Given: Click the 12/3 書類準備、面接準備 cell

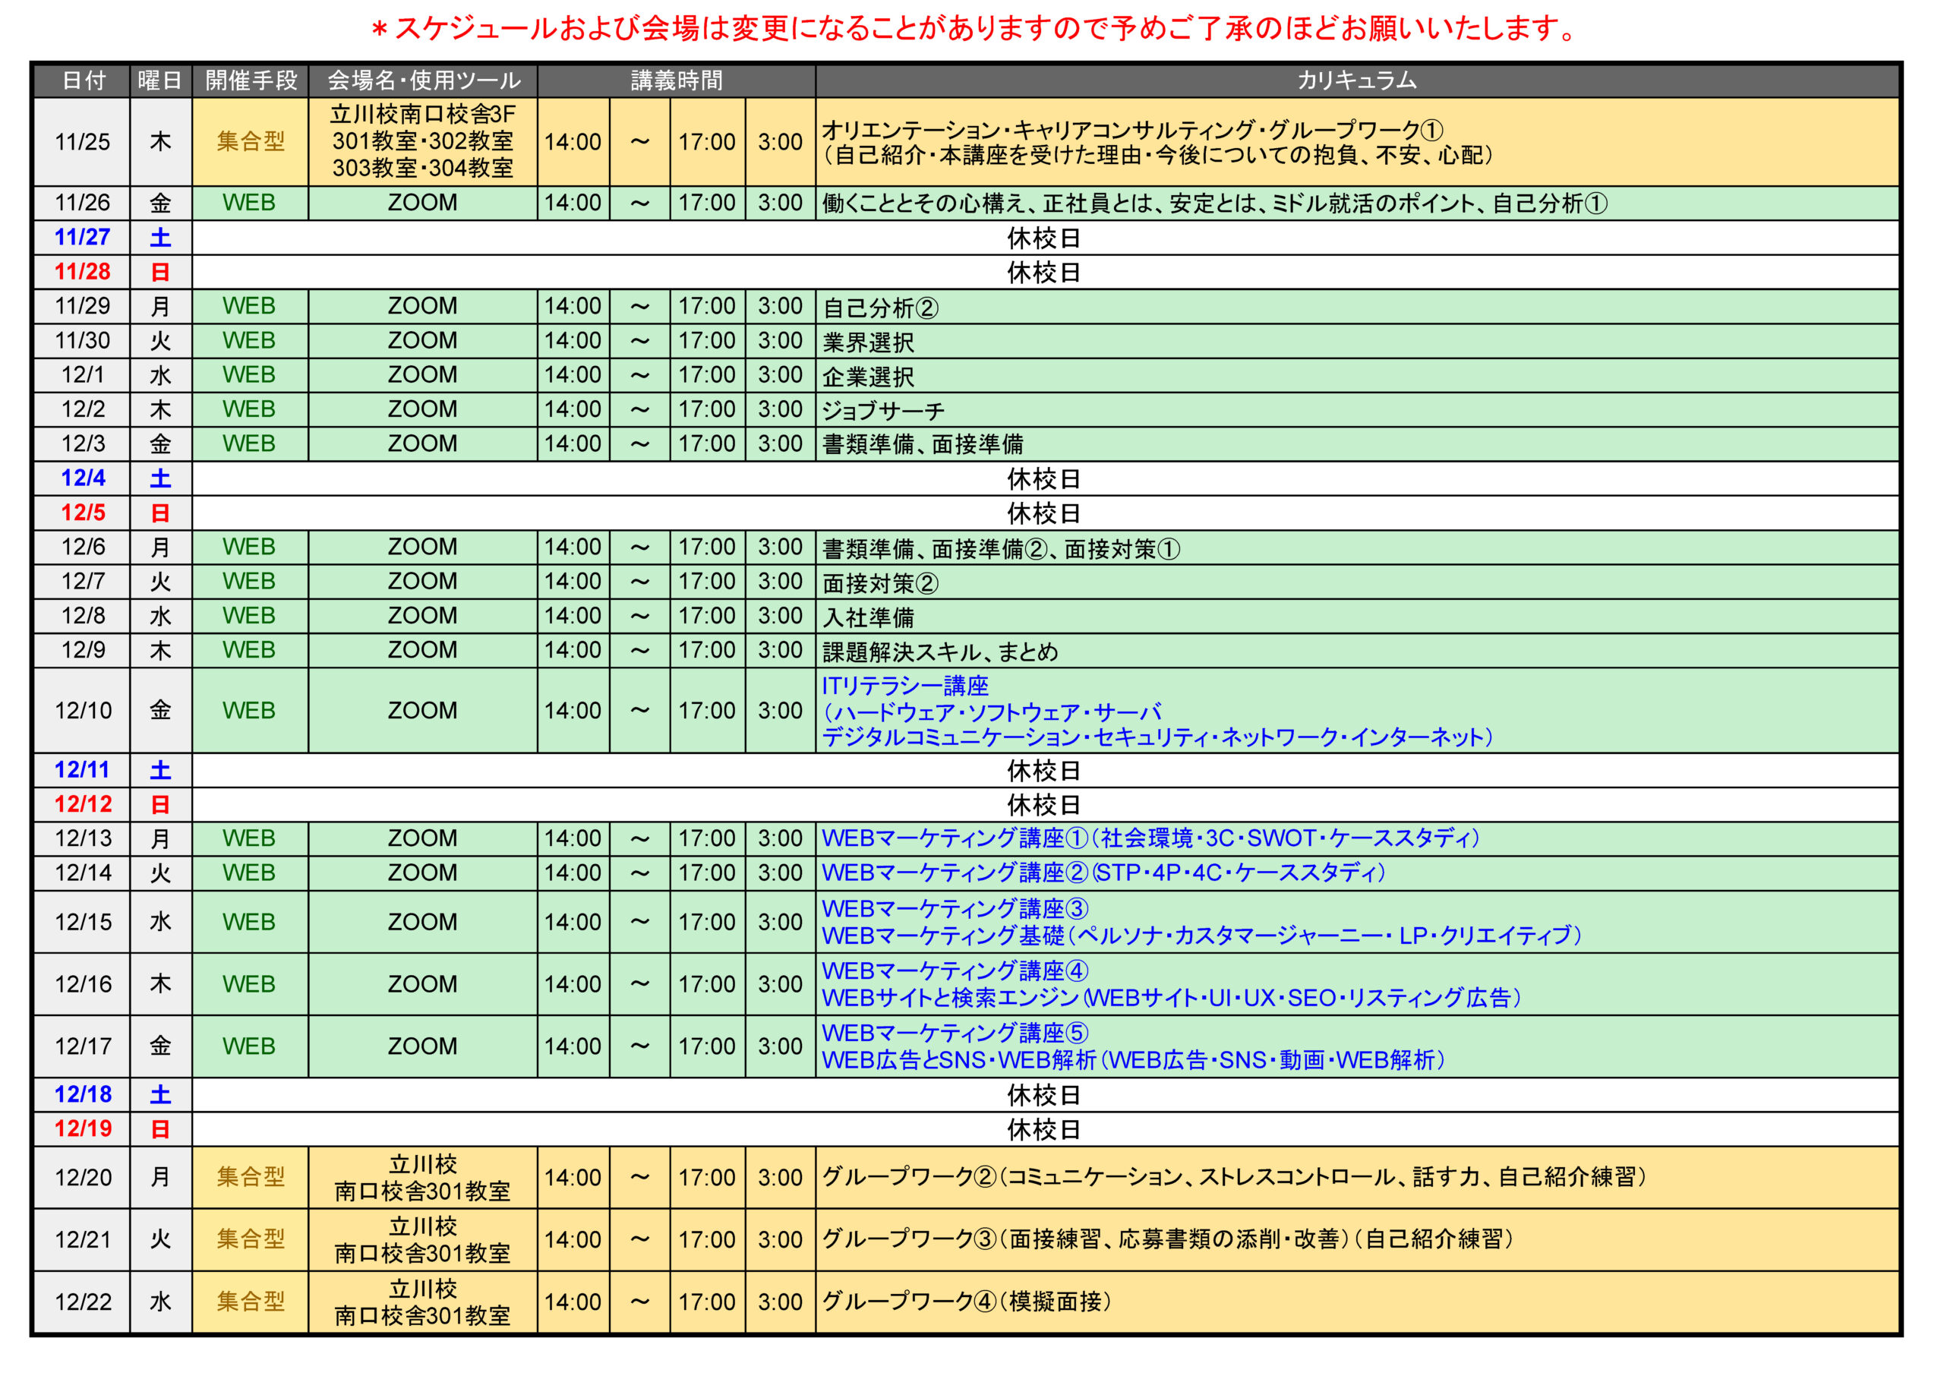Looking at the screenshot, I should pos(1357,444).
